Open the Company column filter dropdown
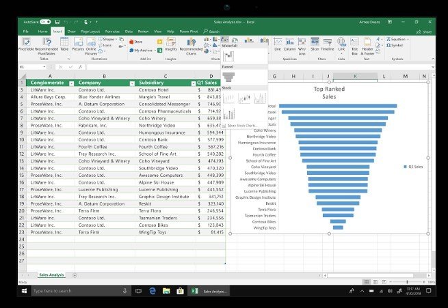This screenshot has width=448, height=308. pyautogui.click(x=132, y=83)
